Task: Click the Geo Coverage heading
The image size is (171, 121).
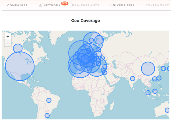Action: click(x=85, y=21)
